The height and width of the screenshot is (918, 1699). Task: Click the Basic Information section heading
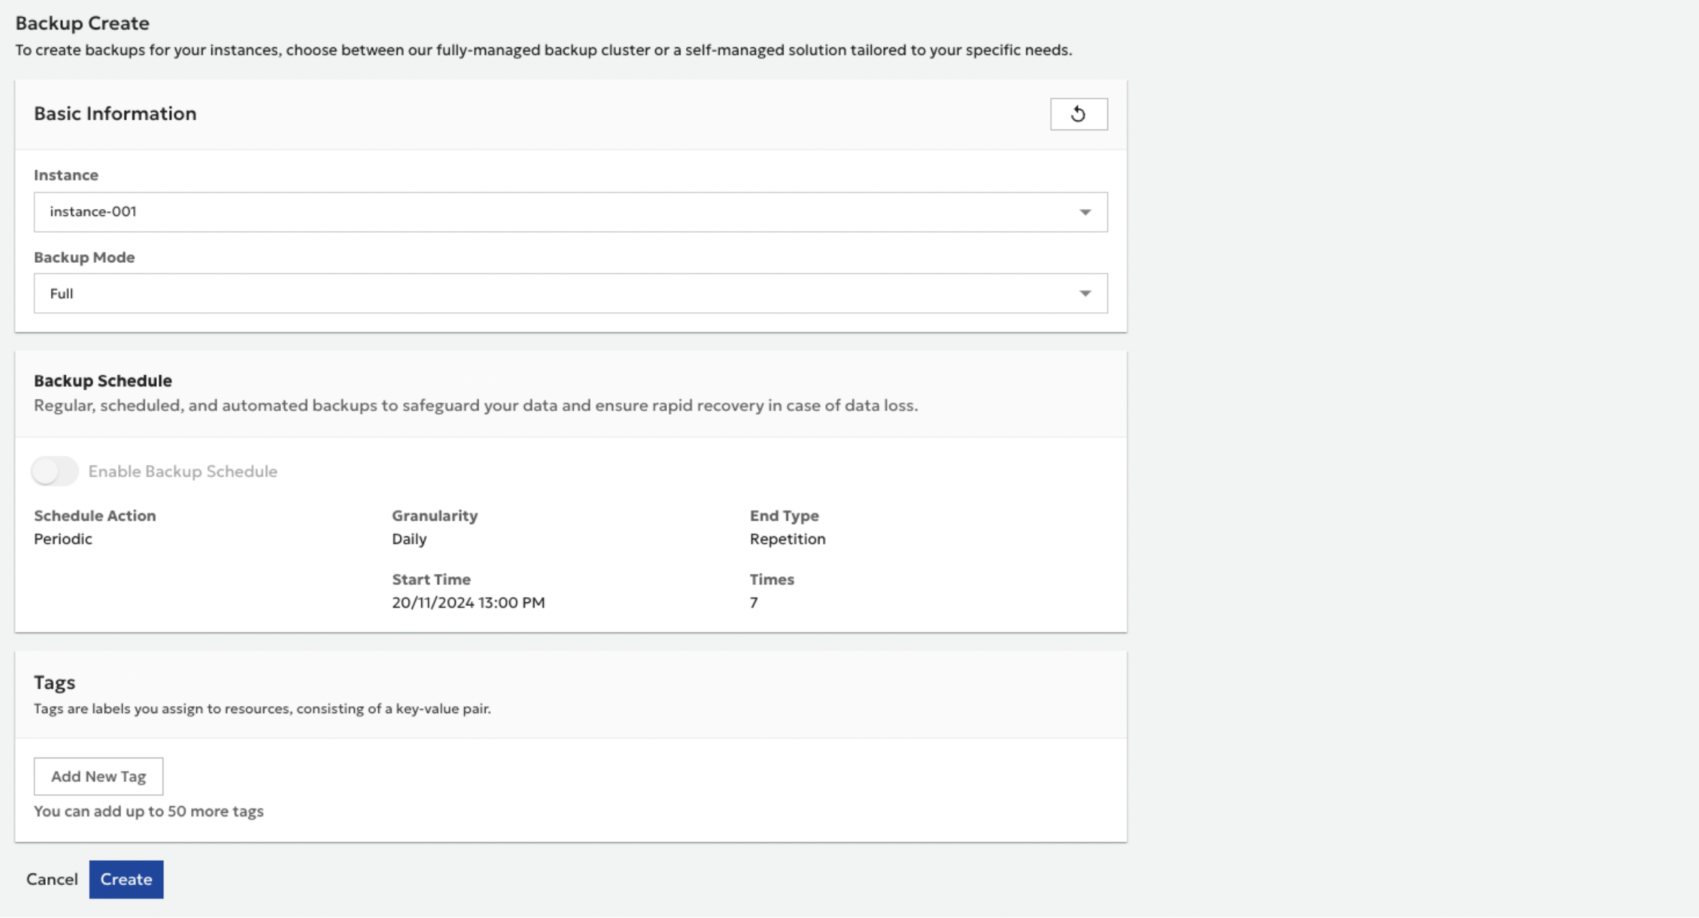[115, 113]
